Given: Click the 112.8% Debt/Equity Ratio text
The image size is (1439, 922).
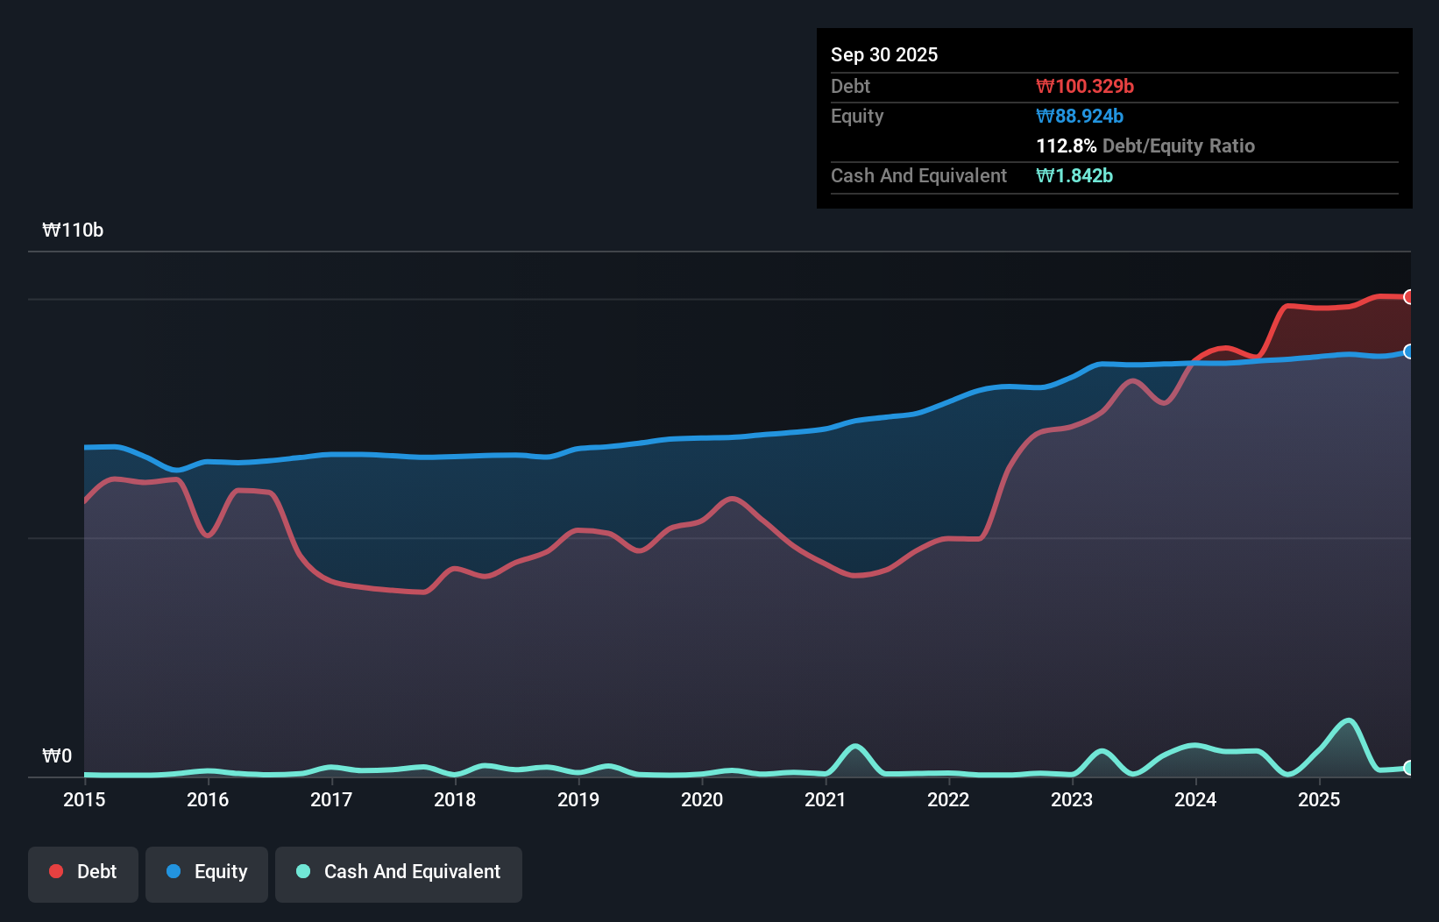Looking at the screenshot, I should [1145, 145].
